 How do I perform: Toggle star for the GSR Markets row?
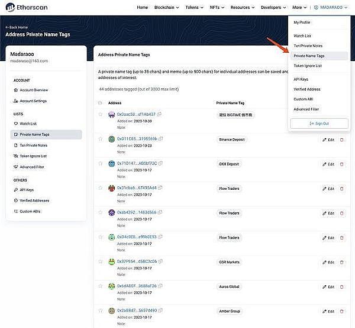point(100,262)
